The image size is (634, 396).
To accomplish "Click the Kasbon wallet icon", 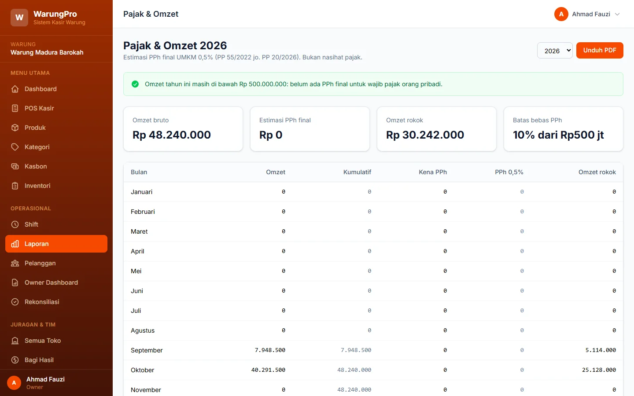I will click(15, 166).
